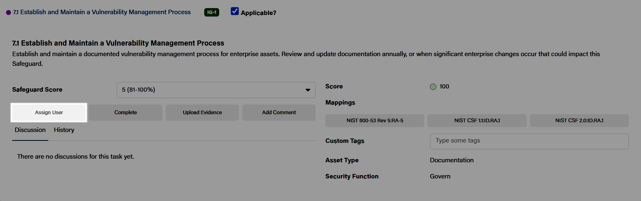Click the green score indicator circle

click(x=433, y=87)
